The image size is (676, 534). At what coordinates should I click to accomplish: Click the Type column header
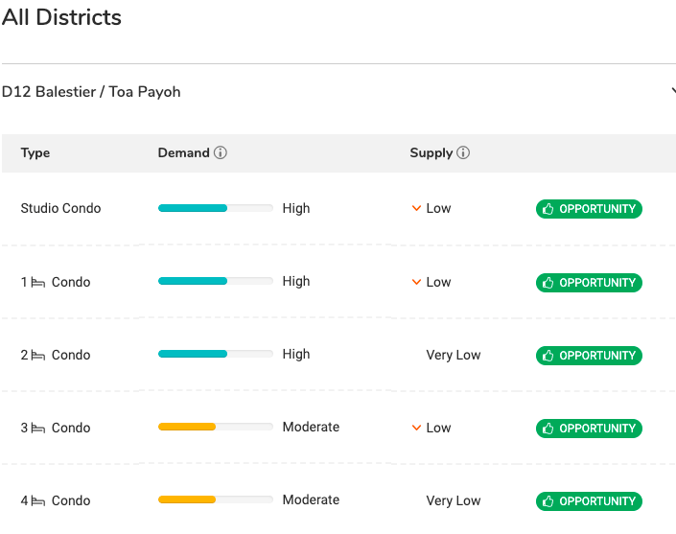click(35, 153)
